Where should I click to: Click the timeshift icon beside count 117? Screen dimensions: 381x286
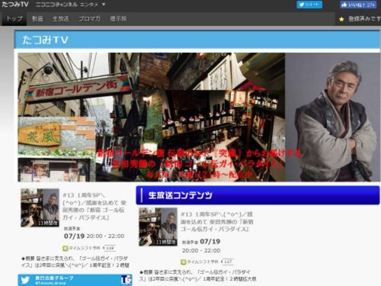(x=183, y=262)
